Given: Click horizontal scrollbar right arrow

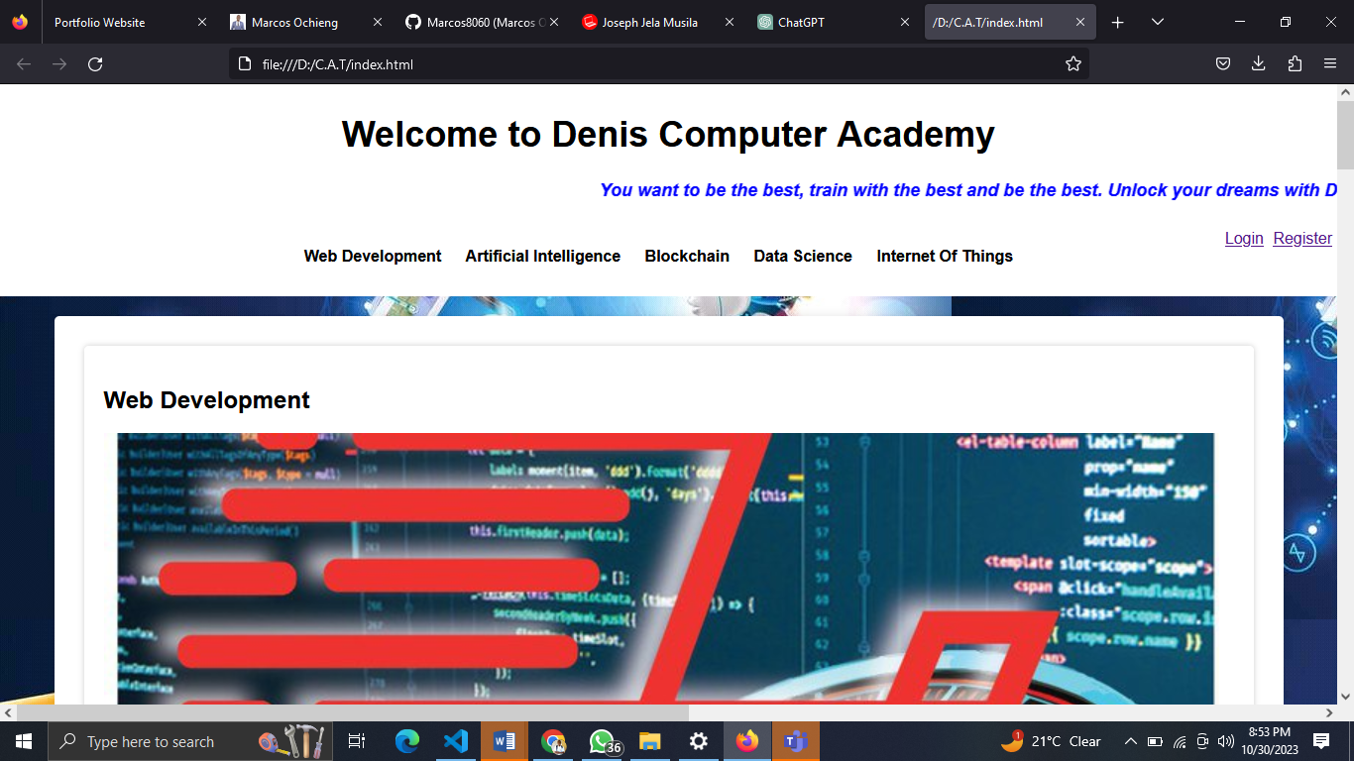Looking at the screenshot, I should [1329, 712].
